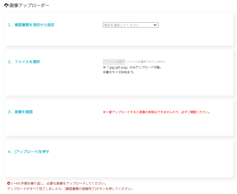The image size is (237, 194).
Task: Click the red check icon before 1~4の手順
Action: pyautogui.click(x=9, y=183)
